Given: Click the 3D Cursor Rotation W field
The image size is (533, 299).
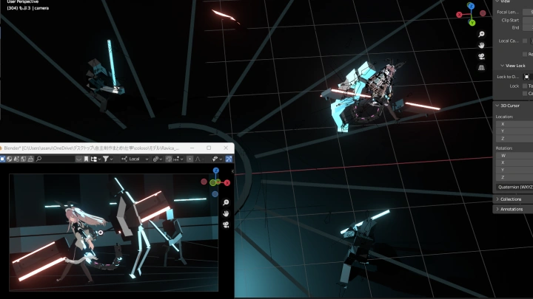Looking at the screenshot, I should (514, 156).
